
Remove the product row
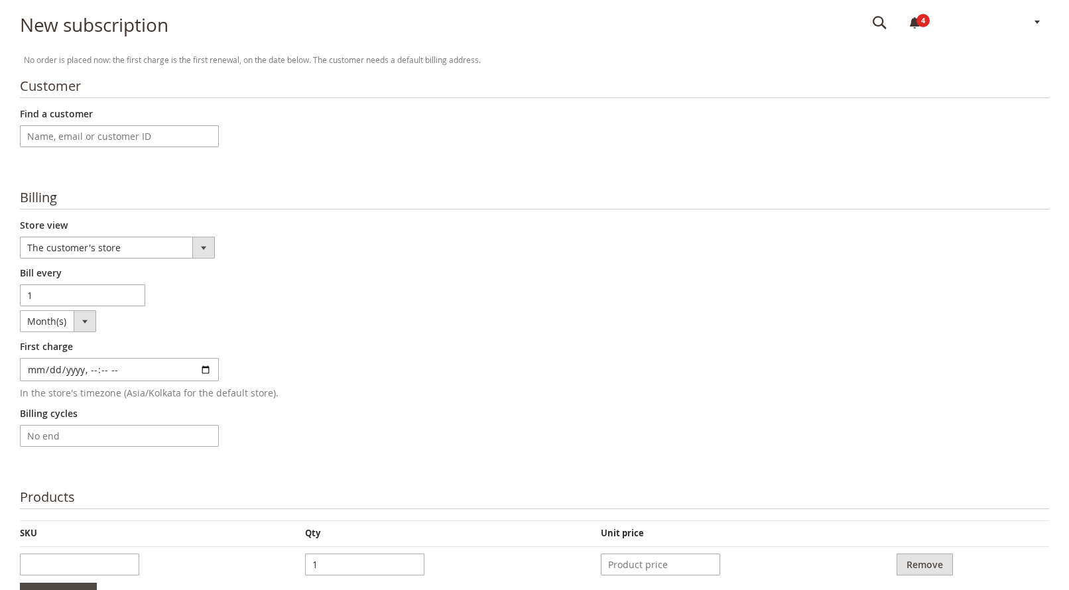pos(924,565)
